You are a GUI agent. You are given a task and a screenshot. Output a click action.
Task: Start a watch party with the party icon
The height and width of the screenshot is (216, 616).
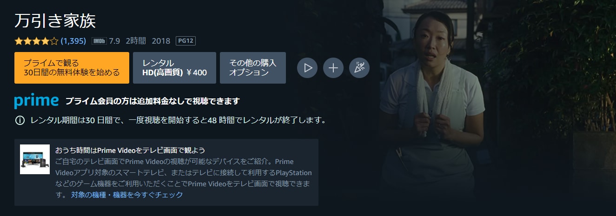click(x=359, y=68)
